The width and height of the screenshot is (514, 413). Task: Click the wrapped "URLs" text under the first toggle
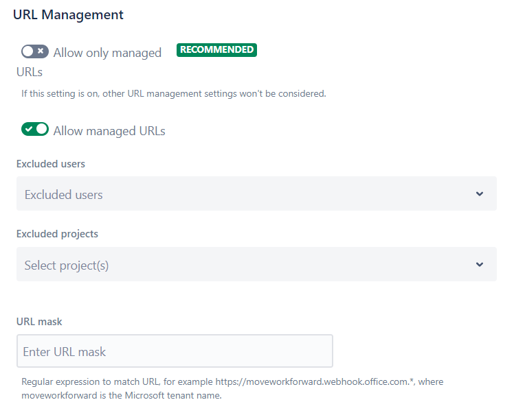click(30, 71)
